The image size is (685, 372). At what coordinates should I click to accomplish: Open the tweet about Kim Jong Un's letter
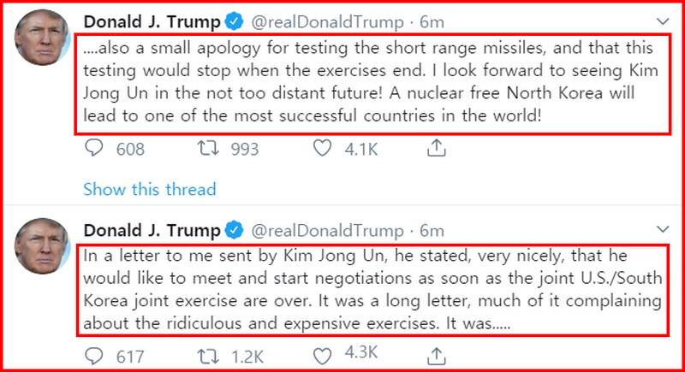[372, 291]
